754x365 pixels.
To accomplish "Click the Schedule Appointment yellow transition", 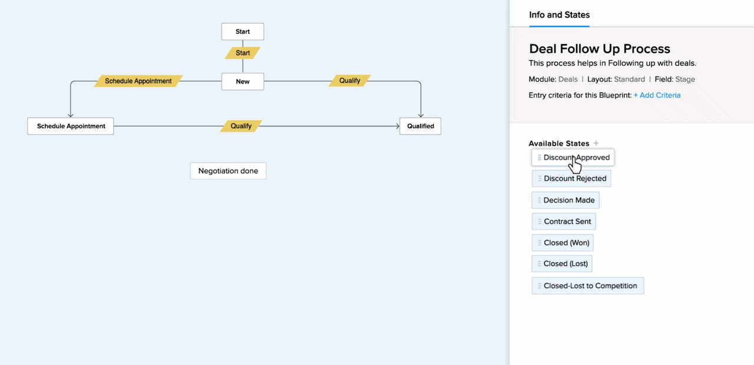I will (138, 81).
